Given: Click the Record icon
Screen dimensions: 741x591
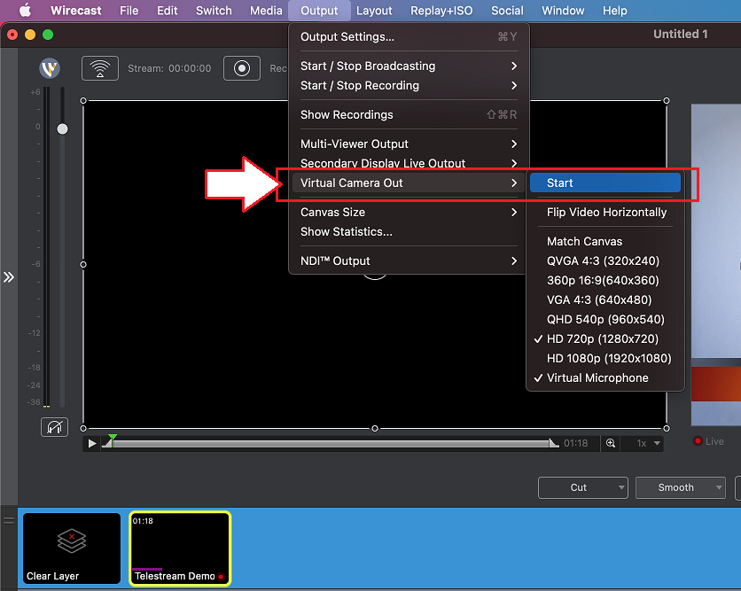Looking at the screenshot, I should pos(241,68).
